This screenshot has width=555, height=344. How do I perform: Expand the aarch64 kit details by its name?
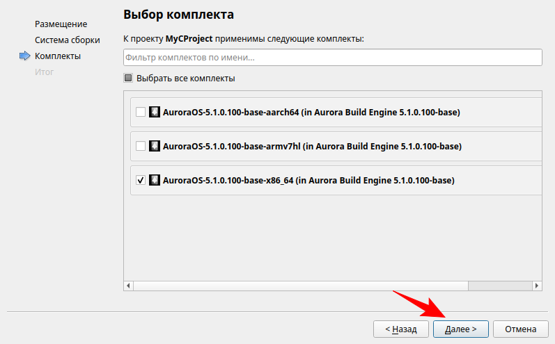point(311,112)
